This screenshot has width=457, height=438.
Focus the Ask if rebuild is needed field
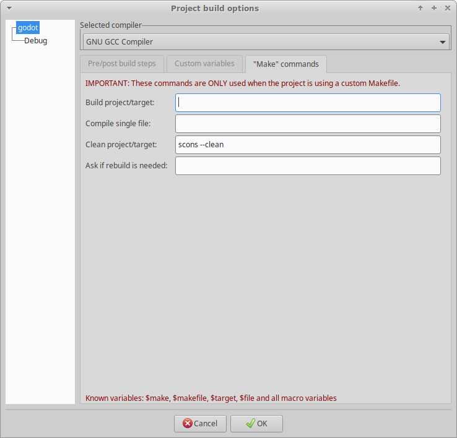click(308, 166)
